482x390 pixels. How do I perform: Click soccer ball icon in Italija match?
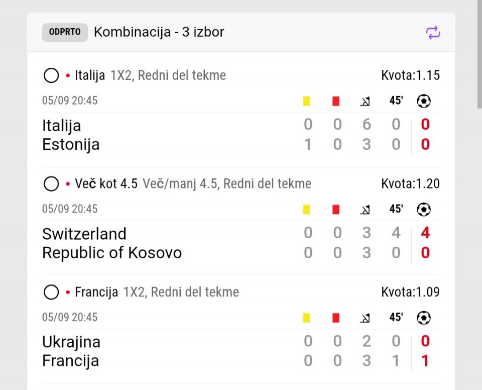pos(424,101)
